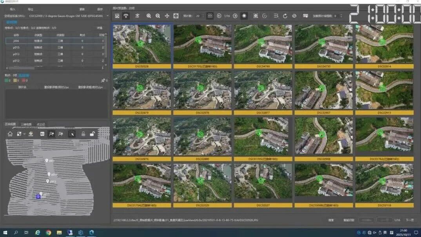This screenshot has width=421, height=237.
Task: Click the fit-to-window icon in the photo toolbar
Action: pos(176,16)
